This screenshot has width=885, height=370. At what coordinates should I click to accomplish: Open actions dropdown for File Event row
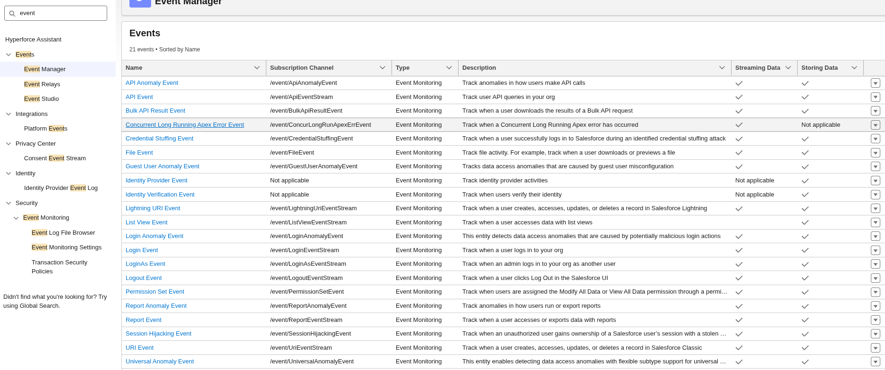pyautogui.click(x=875, y=153)
